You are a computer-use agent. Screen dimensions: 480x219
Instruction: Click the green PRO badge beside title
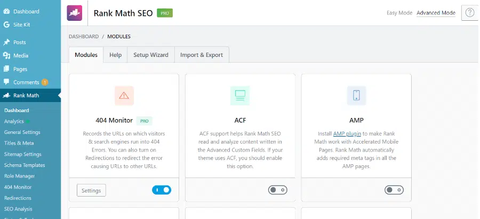click(x=165, y=13)
